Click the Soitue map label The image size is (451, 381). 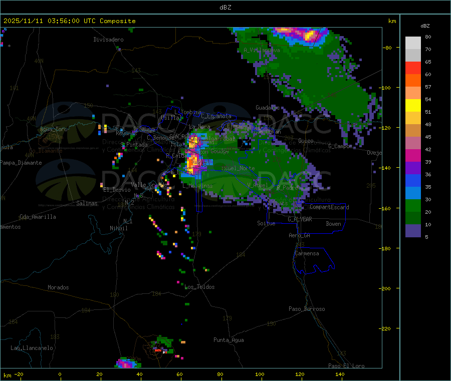tap(266, 223)
